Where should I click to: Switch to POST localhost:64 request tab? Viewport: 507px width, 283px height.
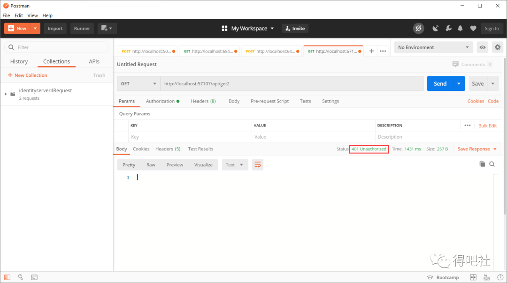[272, 52]
